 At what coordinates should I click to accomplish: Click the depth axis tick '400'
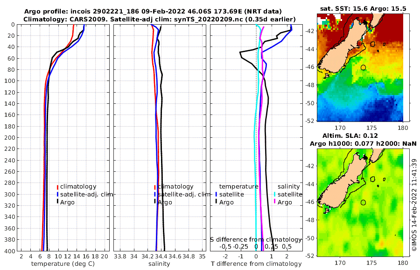(10, 251)
